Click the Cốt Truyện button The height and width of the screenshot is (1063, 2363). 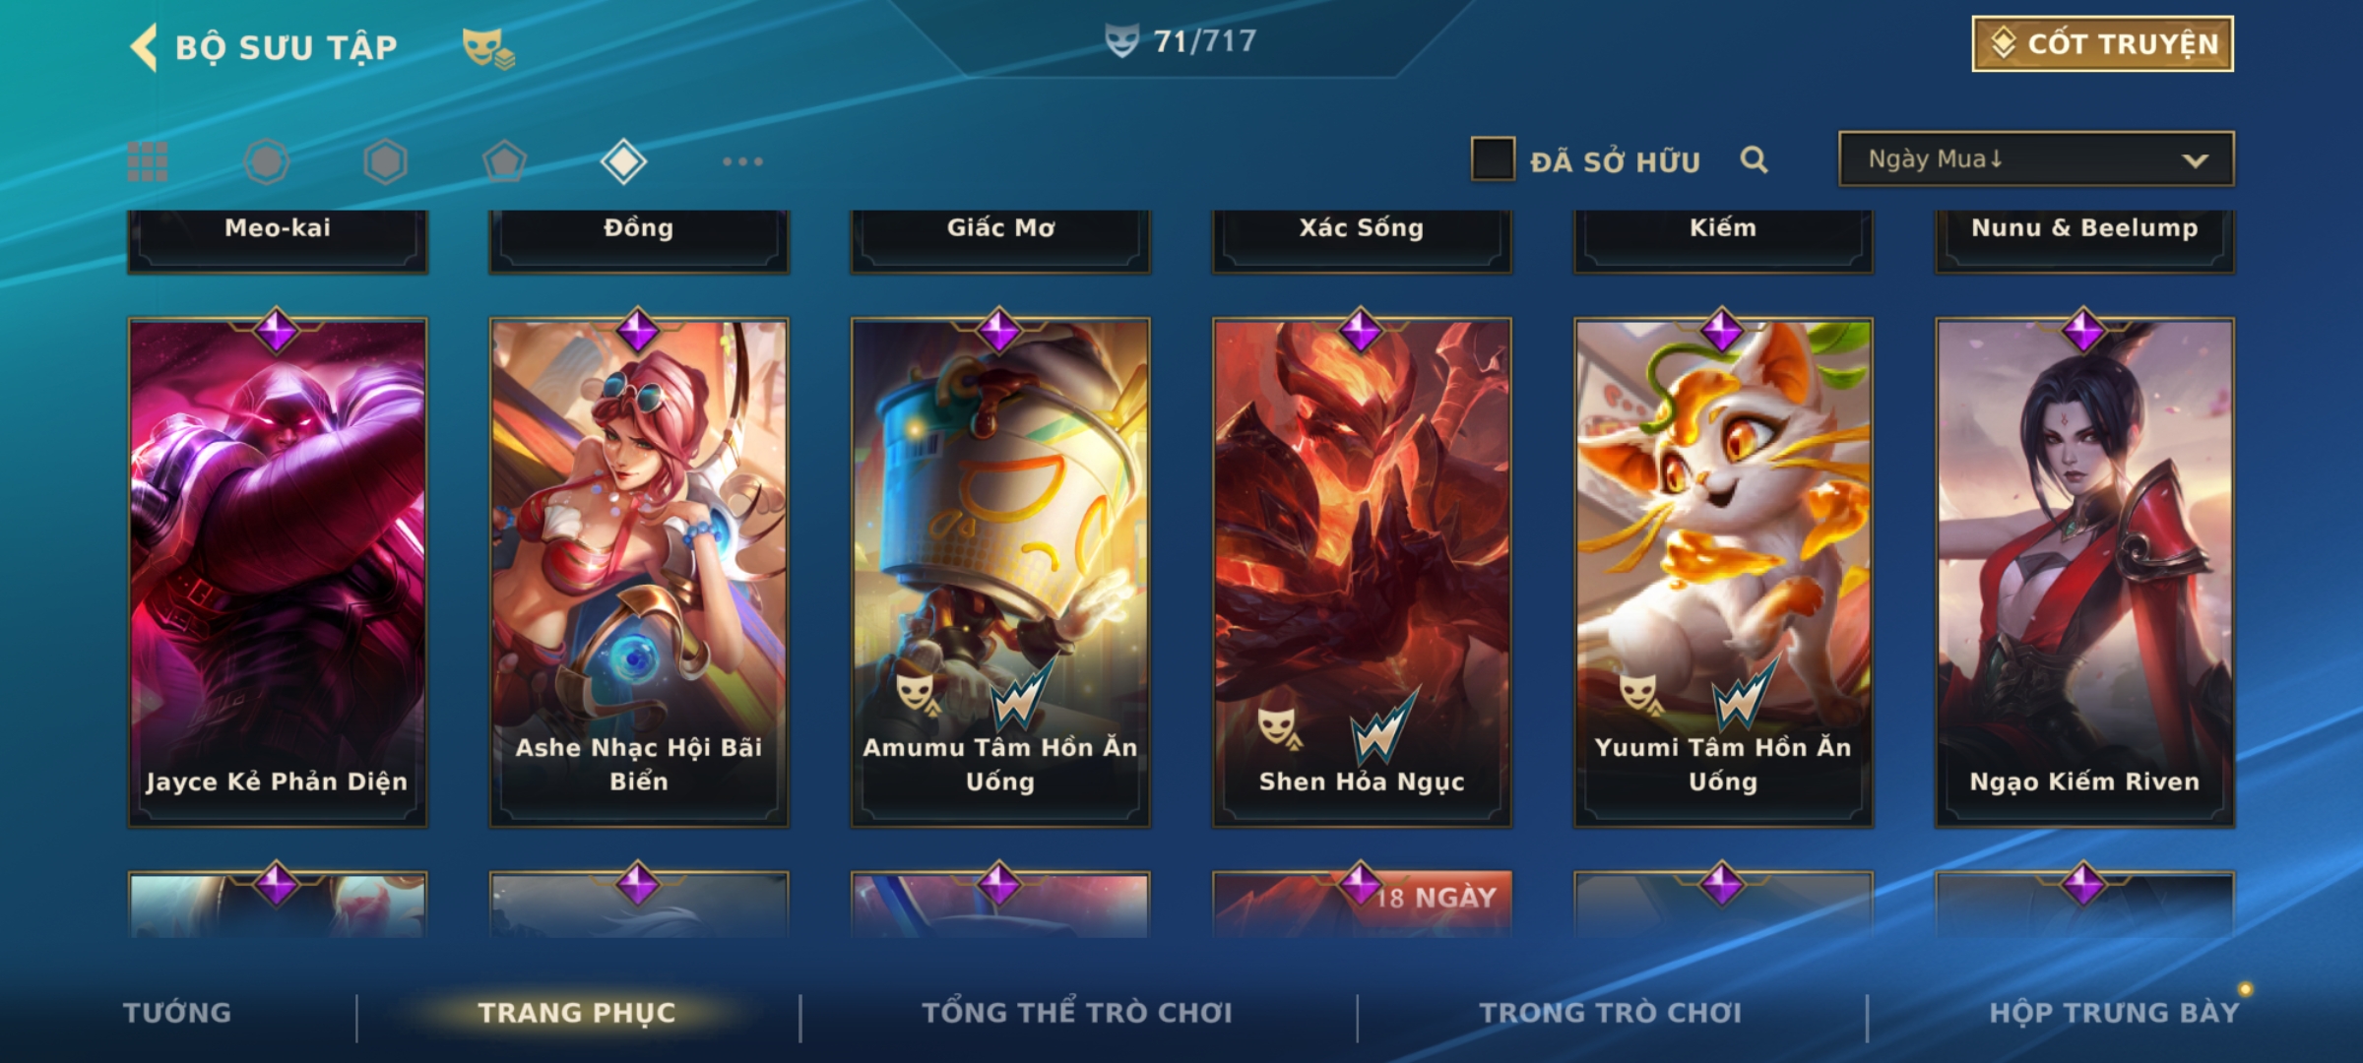[x=2102, y=43]
